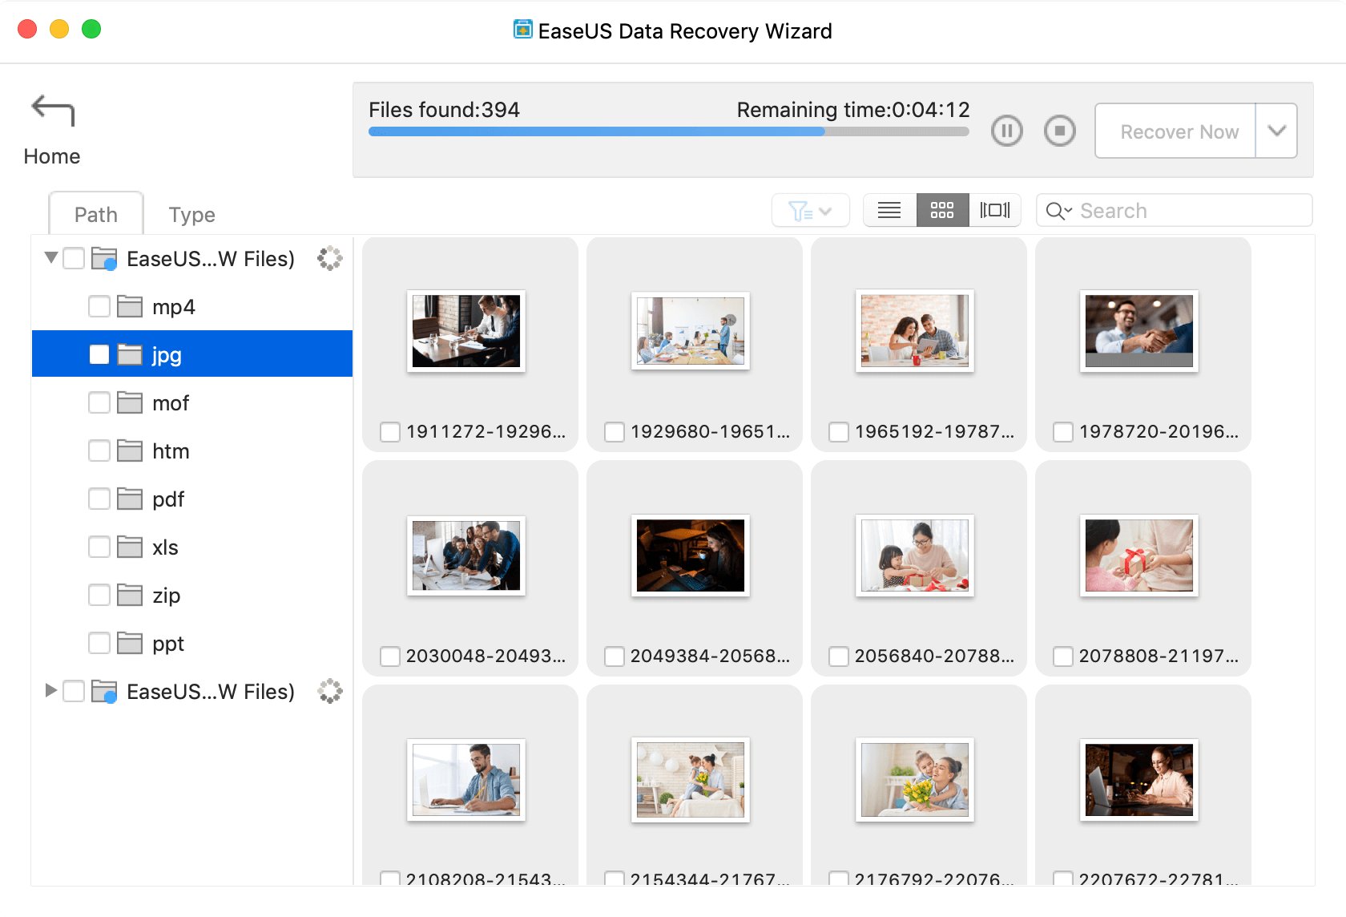Open the Recover Now dropdown arrow
This screenshot has height=917, width=1346.
click(1276, 131)
